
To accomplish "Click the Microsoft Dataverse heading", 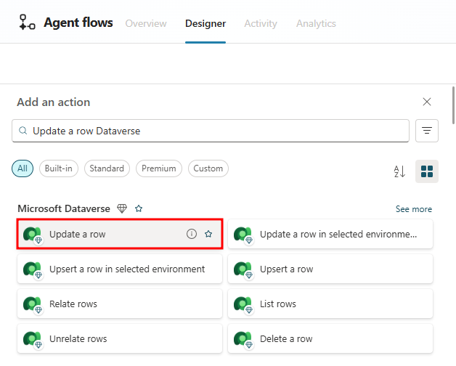I will click(64, 208).
